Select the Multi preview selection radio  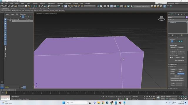point(181,57)
